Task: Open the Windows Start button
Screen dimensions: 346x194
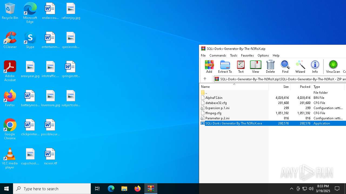Action: [6, 189]
